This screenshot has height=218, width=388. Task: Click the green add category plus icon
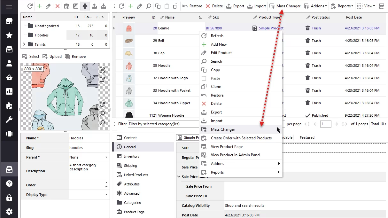tap(39, 6)
